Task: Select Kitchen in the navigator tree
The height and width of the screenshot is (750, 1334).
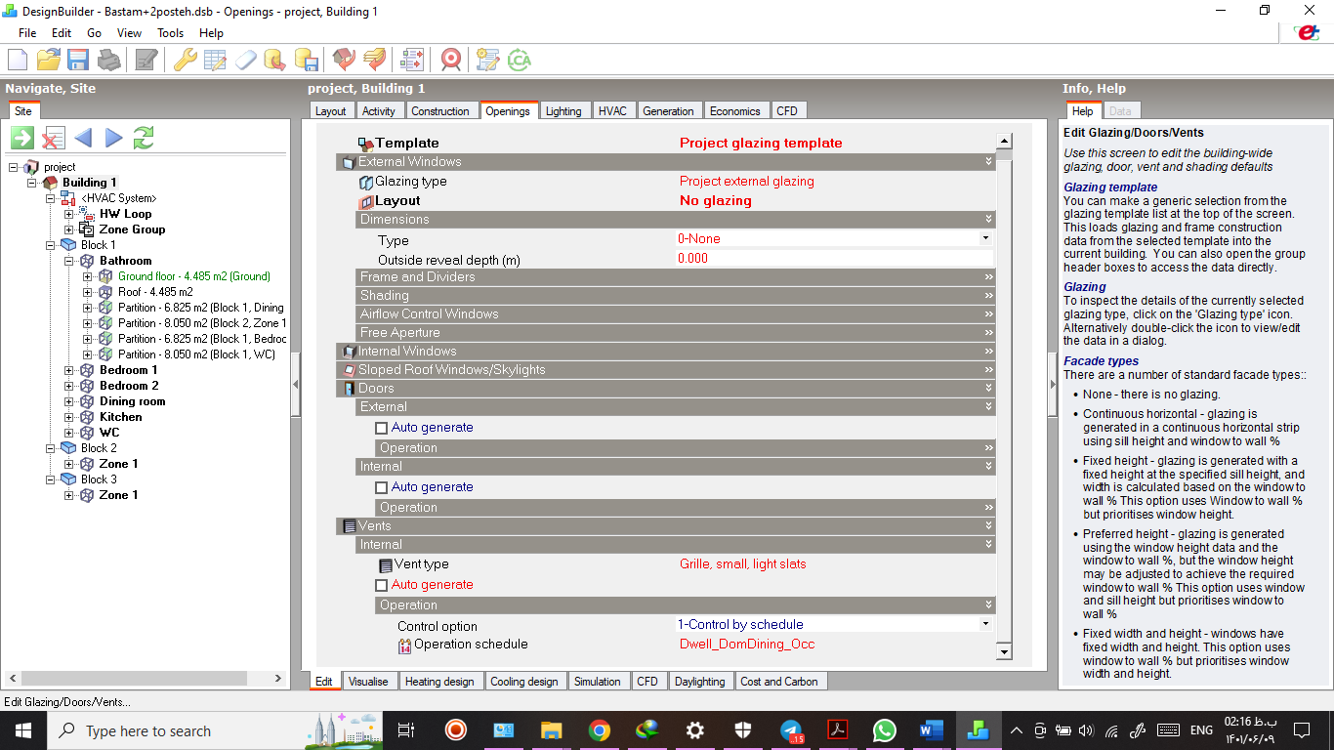Action: point(120,417)
